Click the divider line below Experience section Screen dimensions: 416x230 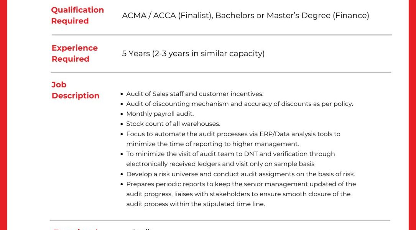(x=221, y=72)
